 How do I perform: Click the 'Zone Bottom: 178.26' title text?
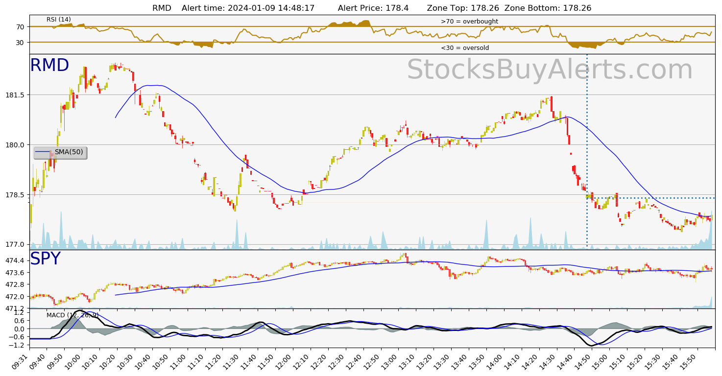tap(548, 8)
